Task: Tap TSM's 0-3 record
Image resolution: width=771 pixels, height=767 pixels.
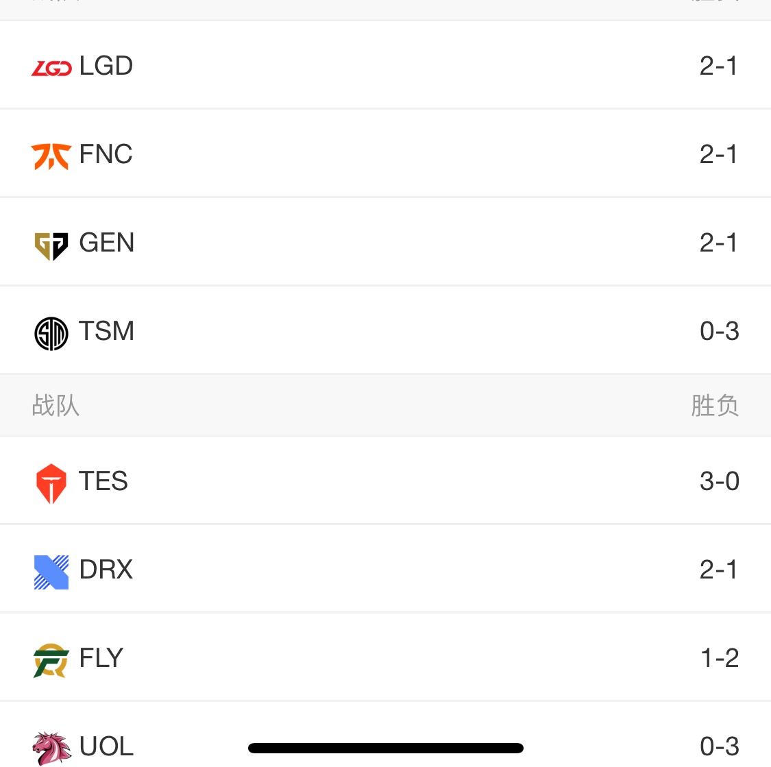Action: [x=720, y=331]
